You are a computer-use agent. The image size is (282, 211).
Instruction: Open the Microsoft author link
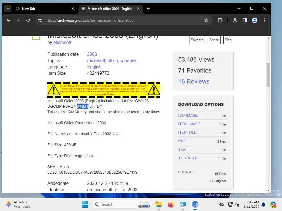(x=62, y=43)
